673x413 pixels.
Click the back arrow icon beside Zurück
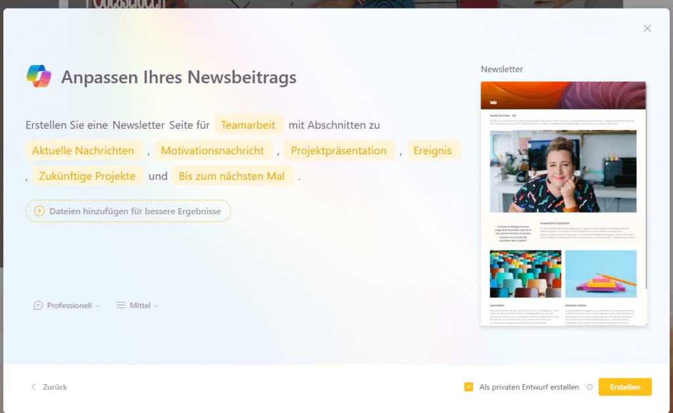pyautogui.click(x=34, y=387)
